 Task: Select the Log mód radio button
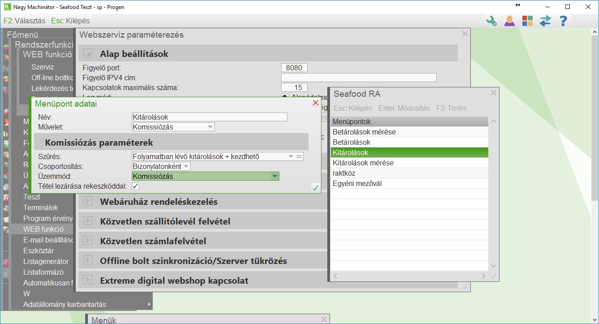[285, 96]
